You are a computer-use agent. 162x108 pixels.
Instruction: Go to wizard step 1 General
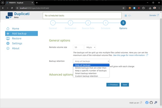coord(53,23)
